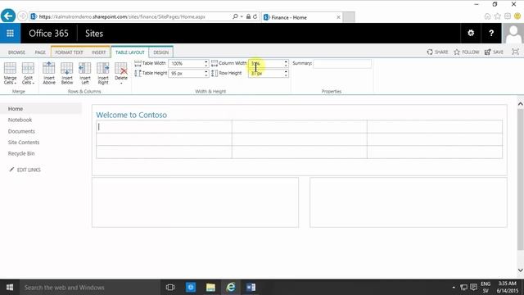Select the Finance - Home browser tab

tap(302, 17)
